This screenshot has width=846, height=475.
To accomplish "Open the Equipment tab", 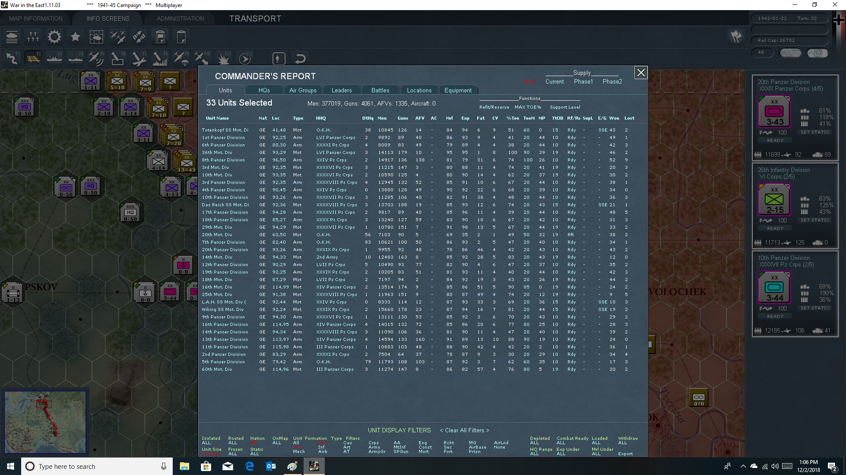I will point(458,90).
